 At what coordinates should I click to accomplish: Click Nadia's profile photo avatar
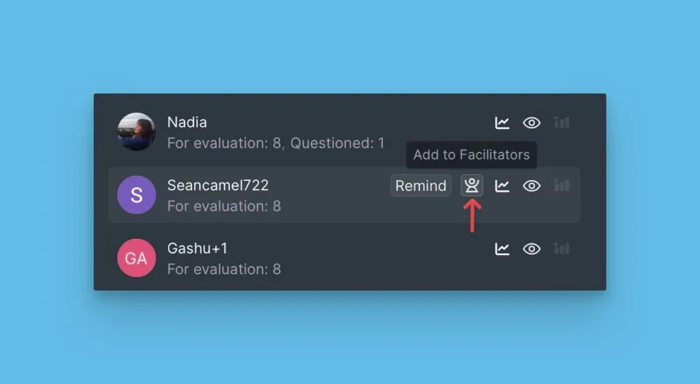pos(137,132)
